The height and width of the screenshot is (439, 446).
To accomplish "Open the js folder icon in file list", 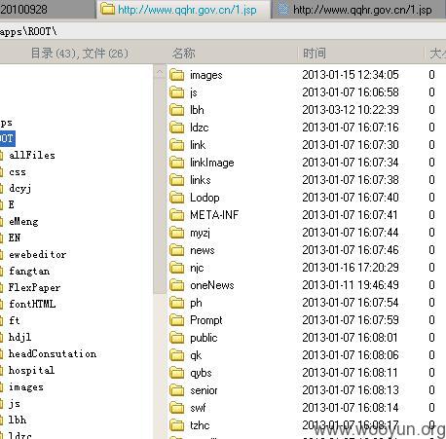I will [x=177, y=92].
